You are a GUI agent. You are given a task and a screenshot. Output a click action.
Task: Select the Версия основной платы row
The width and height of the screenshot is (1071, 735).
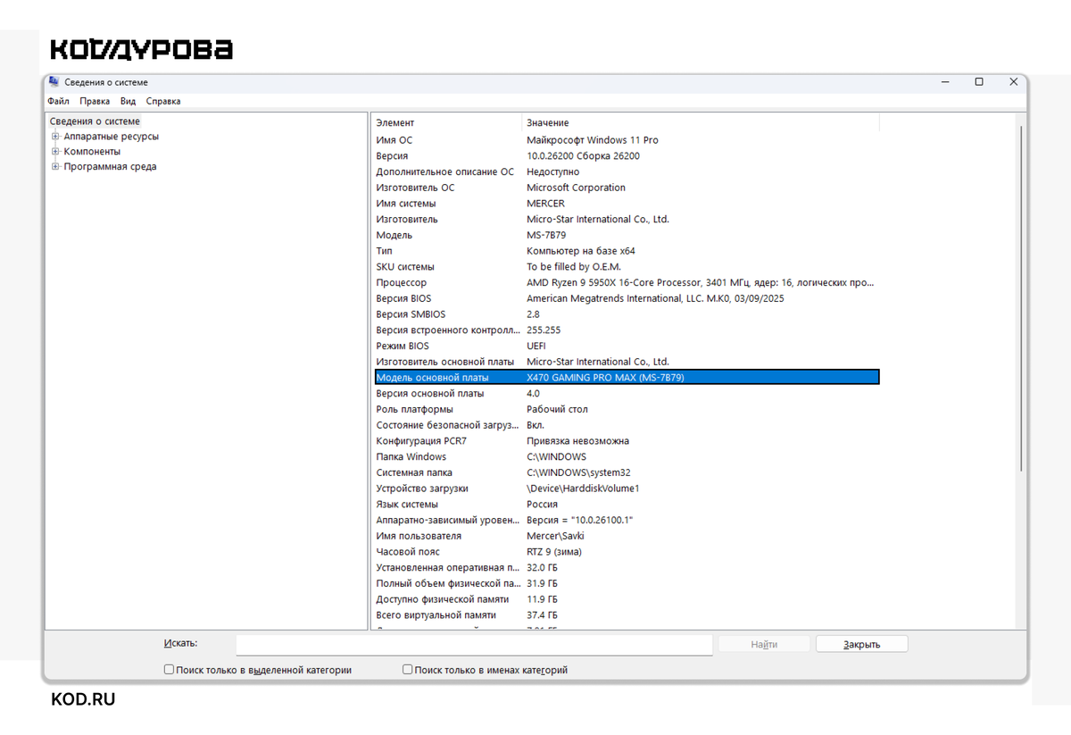coord(626,393)
